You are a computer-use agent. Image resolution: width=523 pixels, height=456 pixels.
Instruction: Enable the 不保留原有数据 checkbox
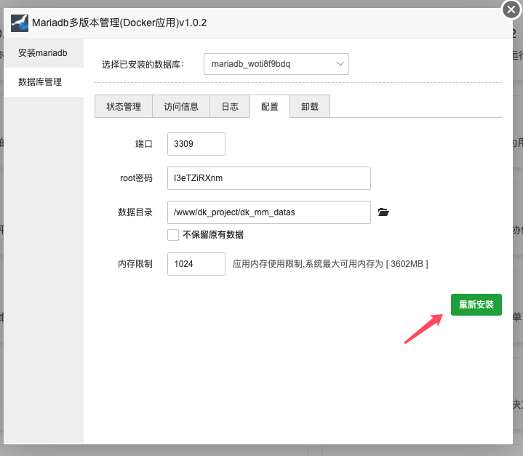[173, 235]
